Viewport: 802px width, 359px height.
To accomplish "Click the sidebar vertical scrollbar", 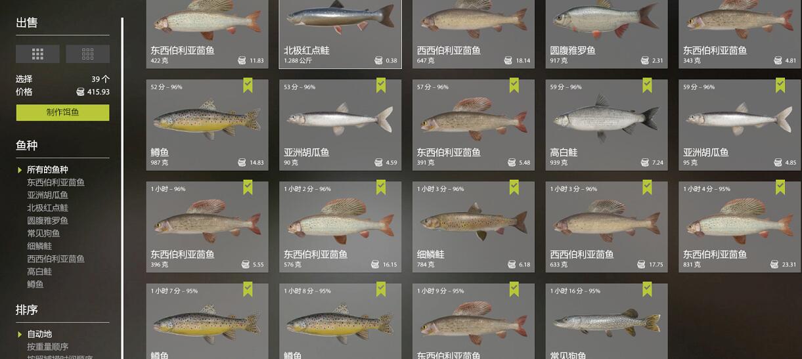I will [x=122, y=188].
